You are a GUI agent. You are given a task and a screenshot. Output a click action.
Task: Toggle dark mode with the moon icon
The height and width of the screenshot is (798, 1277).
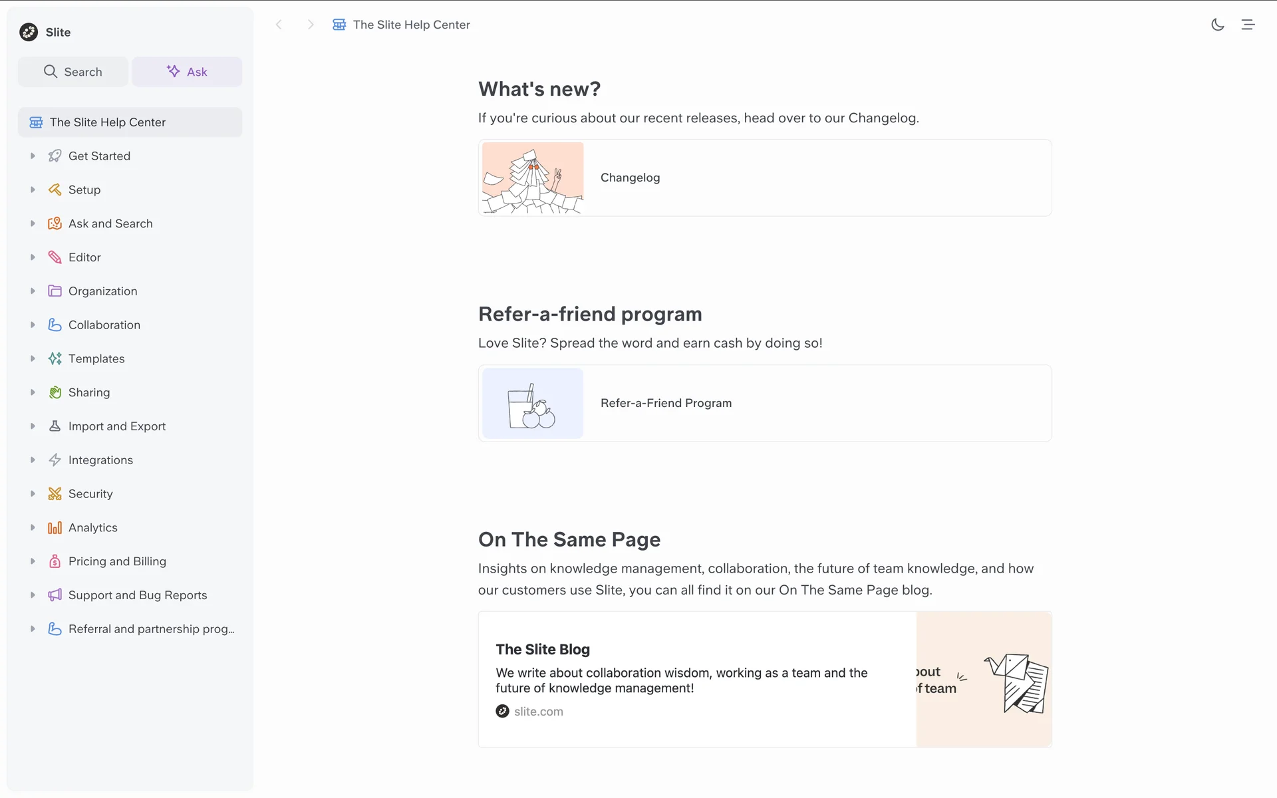pyautogui.click(x=1217, y=25)
